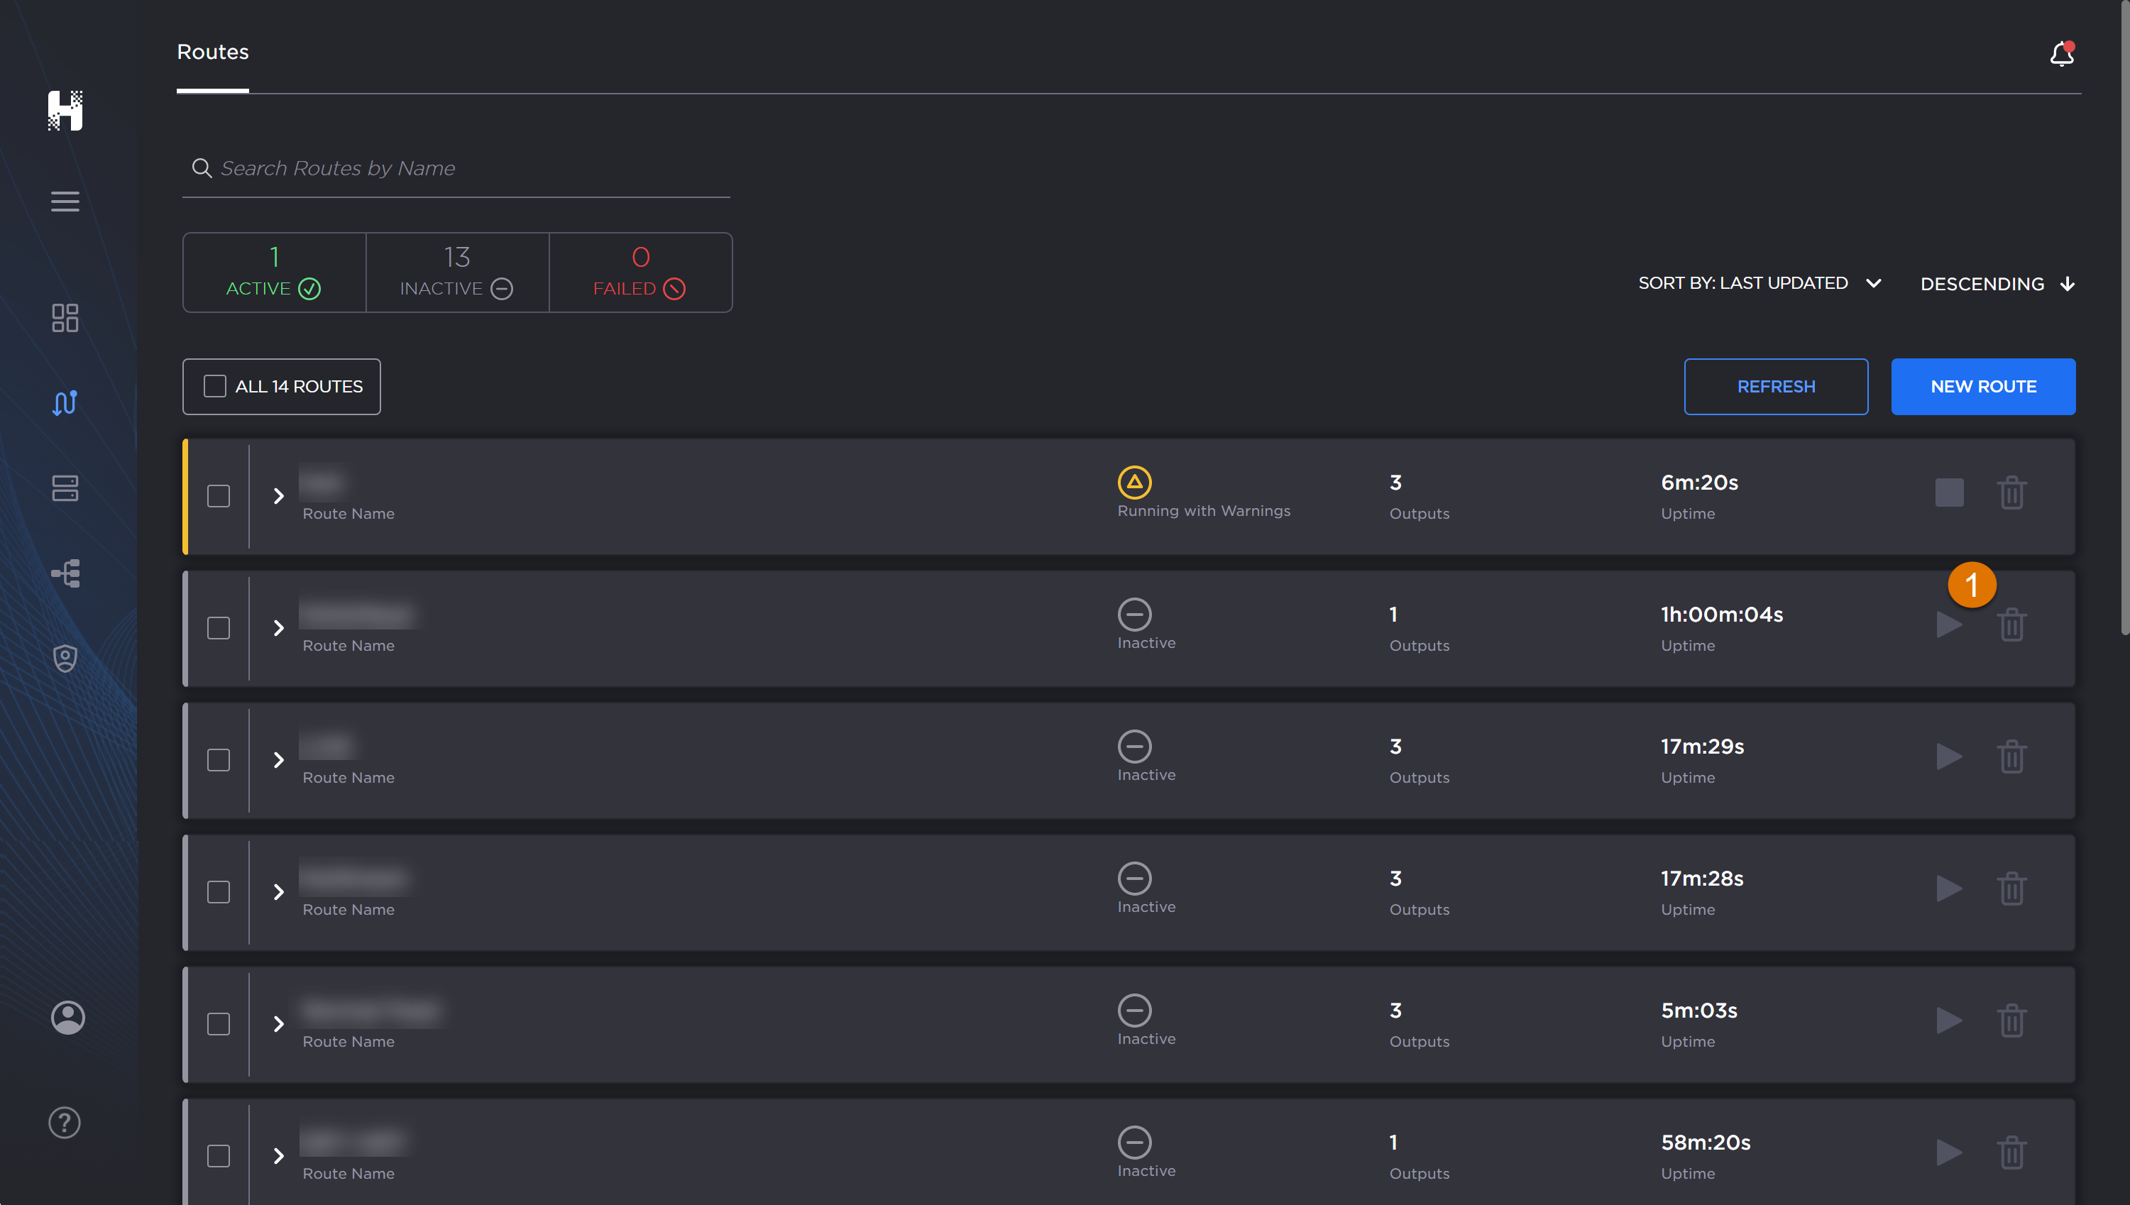This screenshot has height=1205, width=2130.
Task: Create a route with NEW ROUTE button
Action: coord(1982,387)
